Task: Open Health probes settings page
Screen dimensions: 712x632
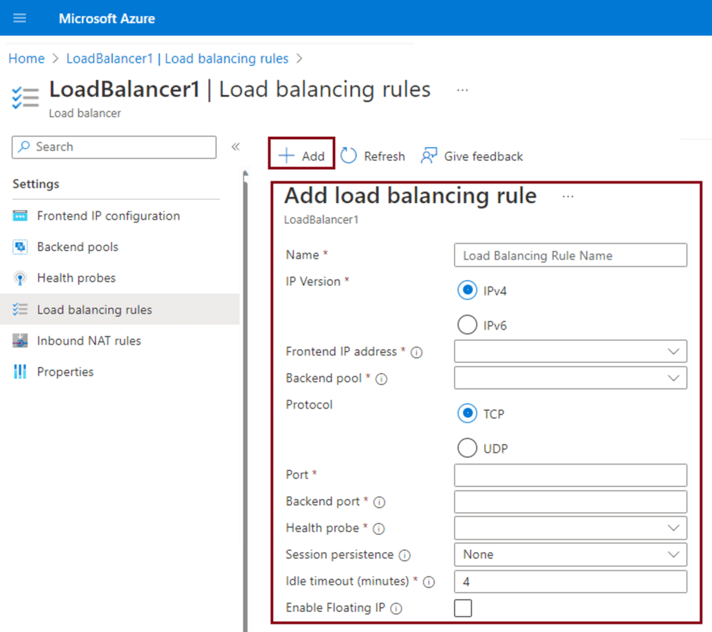Action: (x=76, y=278)
